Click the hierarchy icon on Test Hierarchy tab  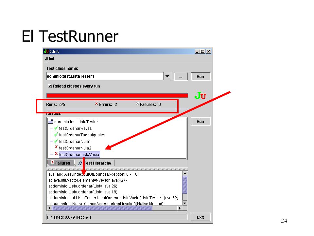[80, 163]
